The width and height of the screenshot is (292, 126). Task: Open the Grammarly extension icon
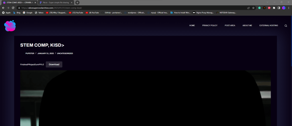click(259, 8)
